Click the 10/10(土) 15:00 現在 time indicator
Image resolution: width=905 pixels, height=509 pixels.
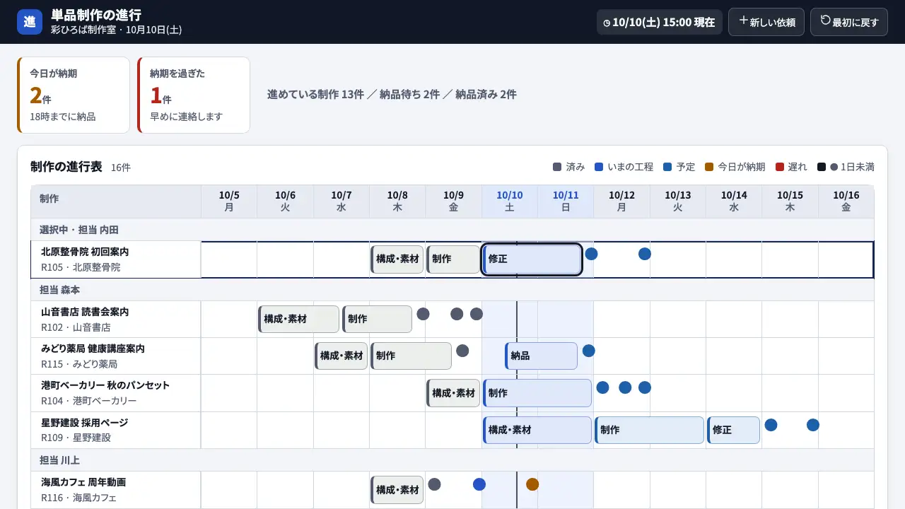[660, 22]
